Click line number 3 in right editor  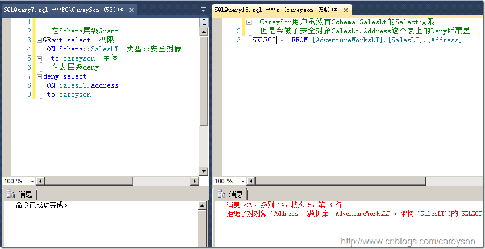239,40
